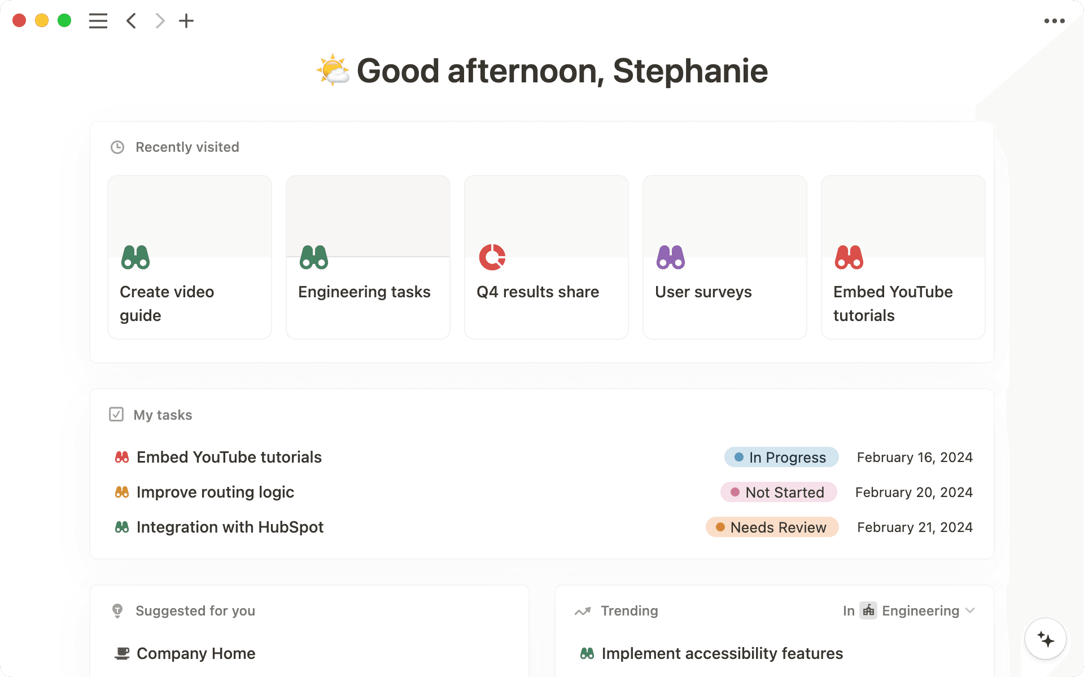Open the three-dot options menu
The image size is (1084, 677).
click(1054, 21)
